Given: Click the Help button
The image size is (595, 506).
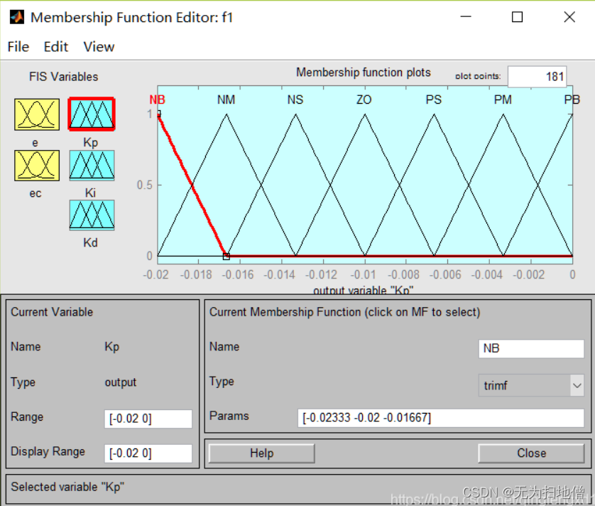Looking at the screenshot, I should click(x=261, y=453).
